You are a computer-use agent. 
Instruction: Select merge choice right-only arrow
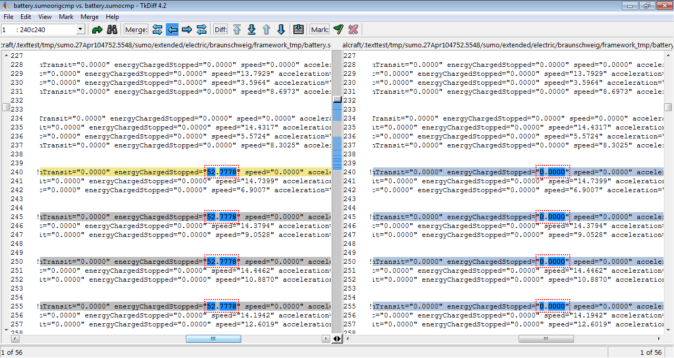187,29
